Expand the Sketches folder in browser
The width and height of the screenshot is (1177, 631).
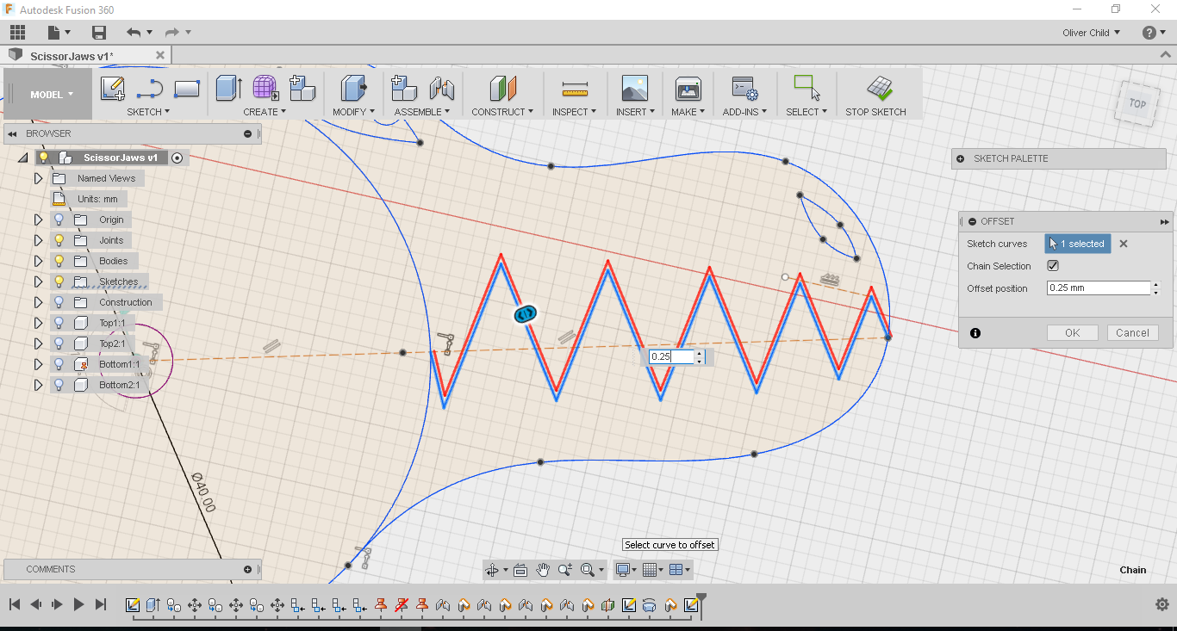click(x=38, y=281)
